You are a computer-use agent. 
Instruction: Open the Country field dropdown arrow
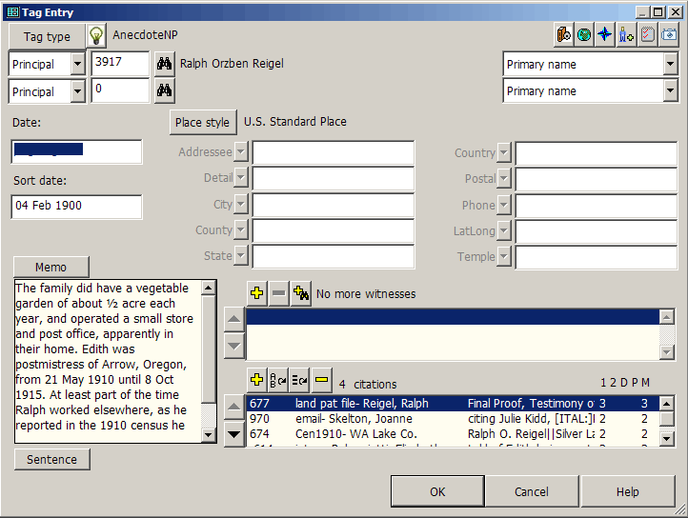click(x=504, y=152)
